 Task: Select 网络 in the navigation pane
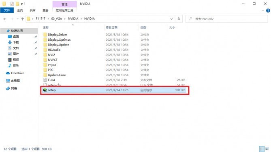(x=14, y=88)
